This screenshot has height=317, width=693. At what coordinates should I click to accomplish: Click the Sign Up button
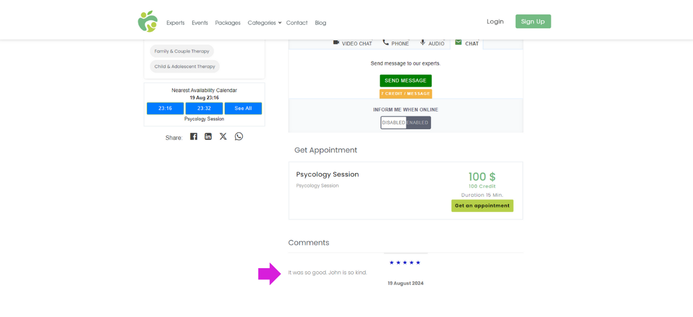[x=533, y=21]
